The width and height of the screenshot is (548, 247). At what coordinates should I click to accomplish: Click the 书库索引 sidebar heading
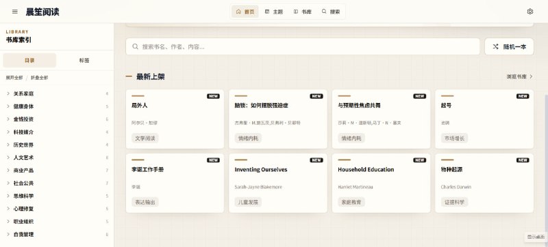point(18,40)
